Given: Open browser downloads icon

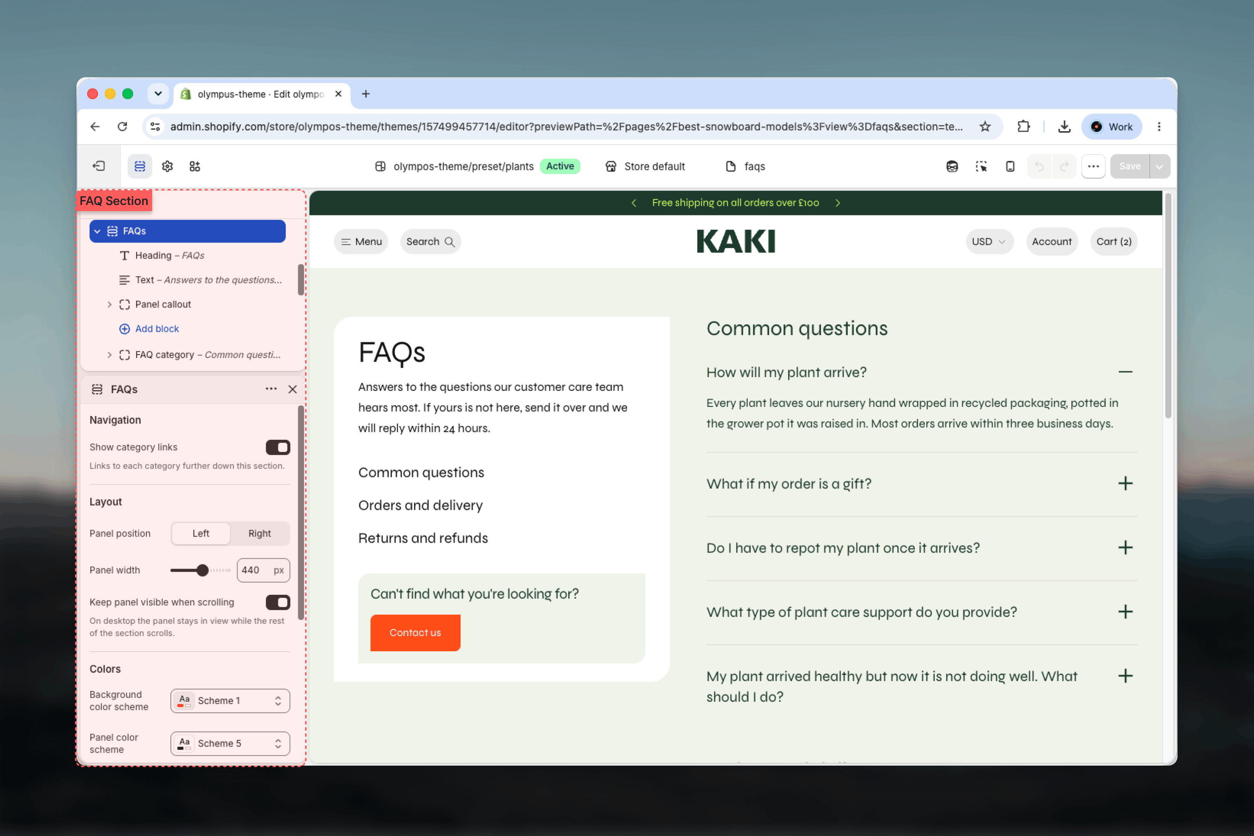Looking at the screenshot, I should click(x=1064, y=127).
